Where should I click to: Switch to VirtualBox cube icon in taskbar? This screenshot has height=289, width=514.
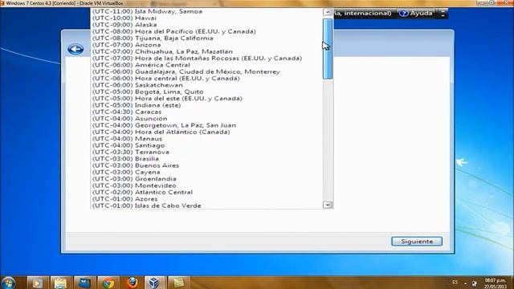(x=154, y=283)
